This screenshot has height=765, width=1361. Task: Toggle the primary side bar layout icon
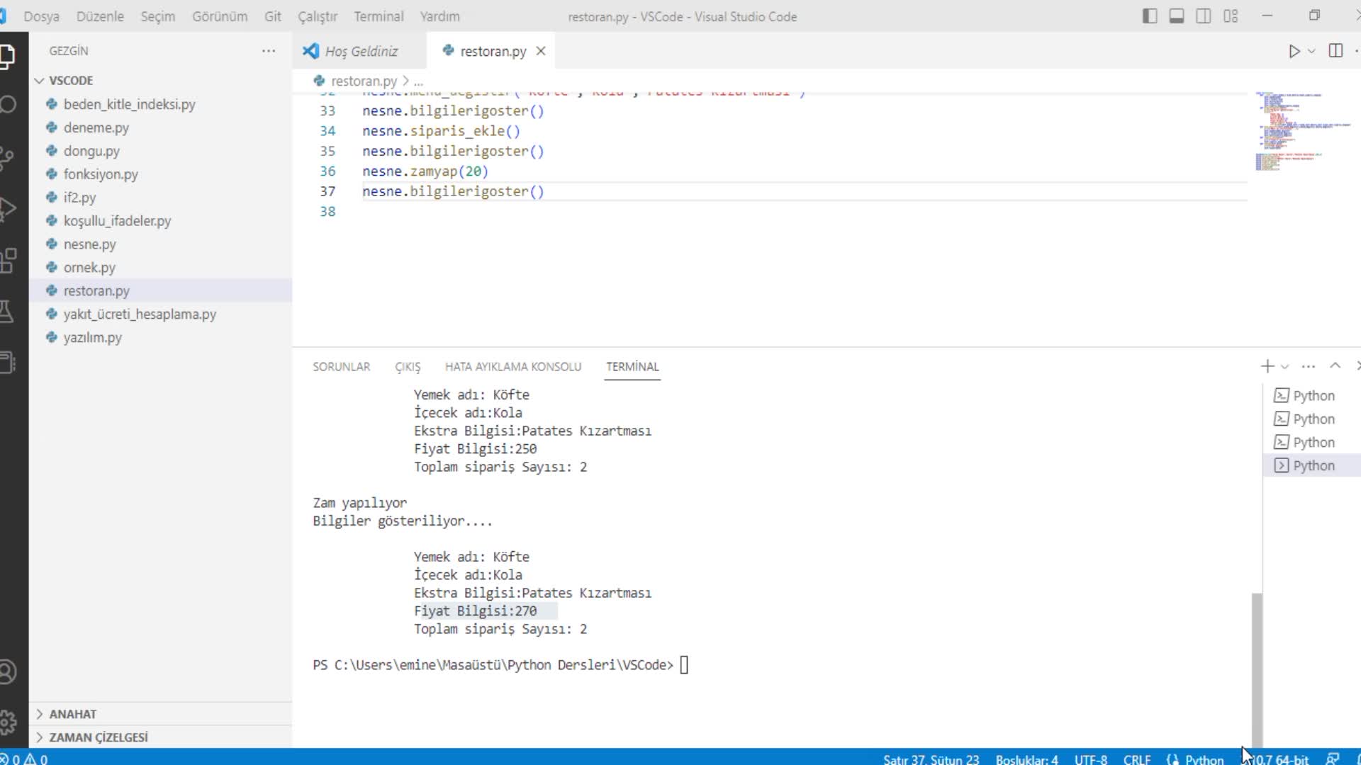point(1150,16)
